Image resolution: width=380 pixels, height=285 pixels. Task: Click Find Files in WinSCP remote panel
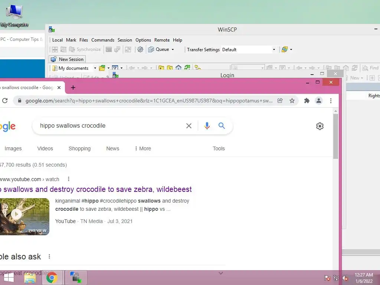tap(370, 68)
